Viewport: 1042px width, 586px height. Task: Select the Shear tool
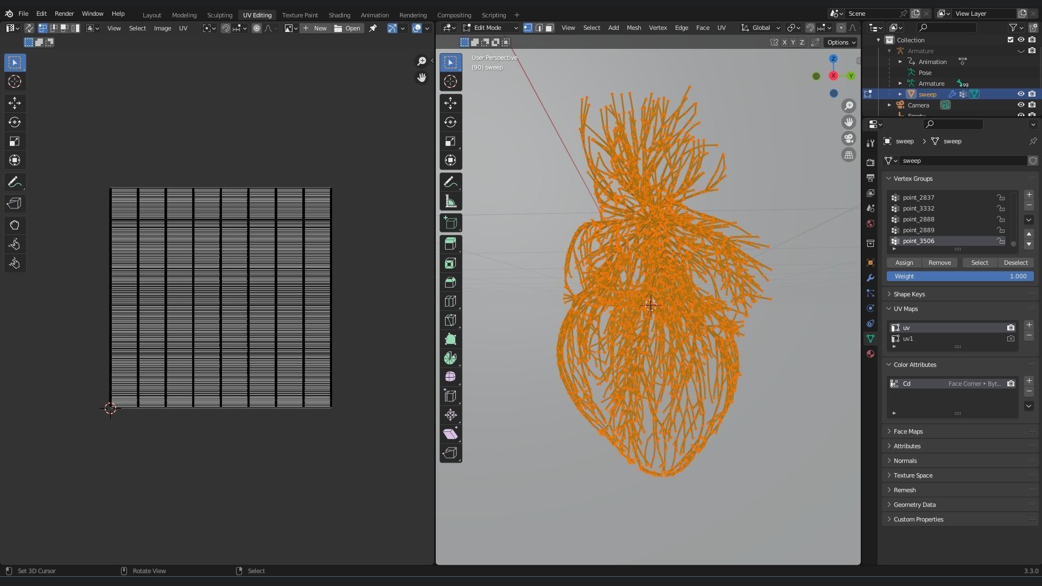[x=450, y=434]
